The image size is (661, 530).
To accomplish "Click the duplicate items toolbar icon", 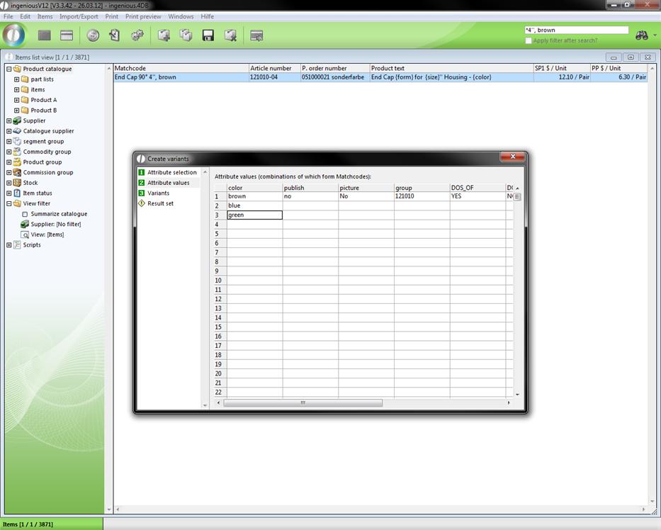I will [186, 35].
